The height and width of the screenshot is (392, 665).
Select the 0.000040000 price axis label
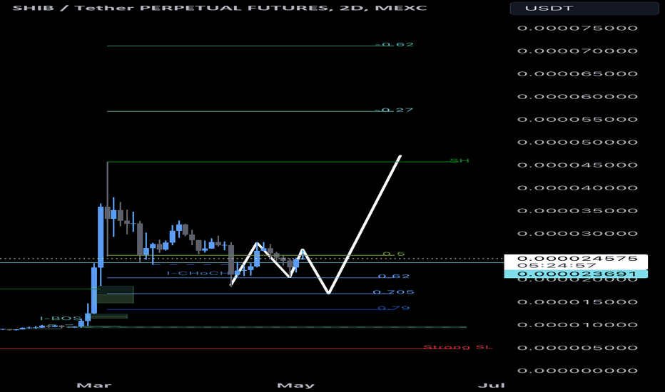pyautogui.click(x=577, y=188)
